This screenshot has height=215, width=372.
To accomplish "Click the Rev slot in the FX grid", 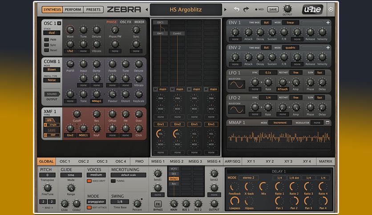I will 174,183.
